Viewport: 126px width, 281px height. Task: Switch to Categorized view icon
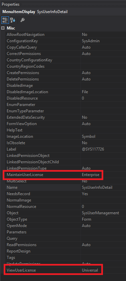tap(5, 20)
